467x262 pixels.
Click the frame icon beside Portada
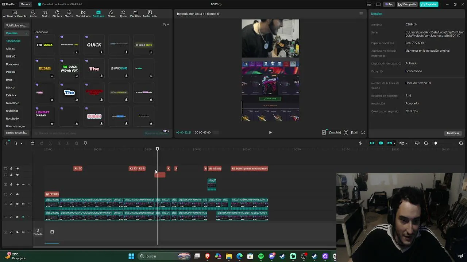(52, 232)
